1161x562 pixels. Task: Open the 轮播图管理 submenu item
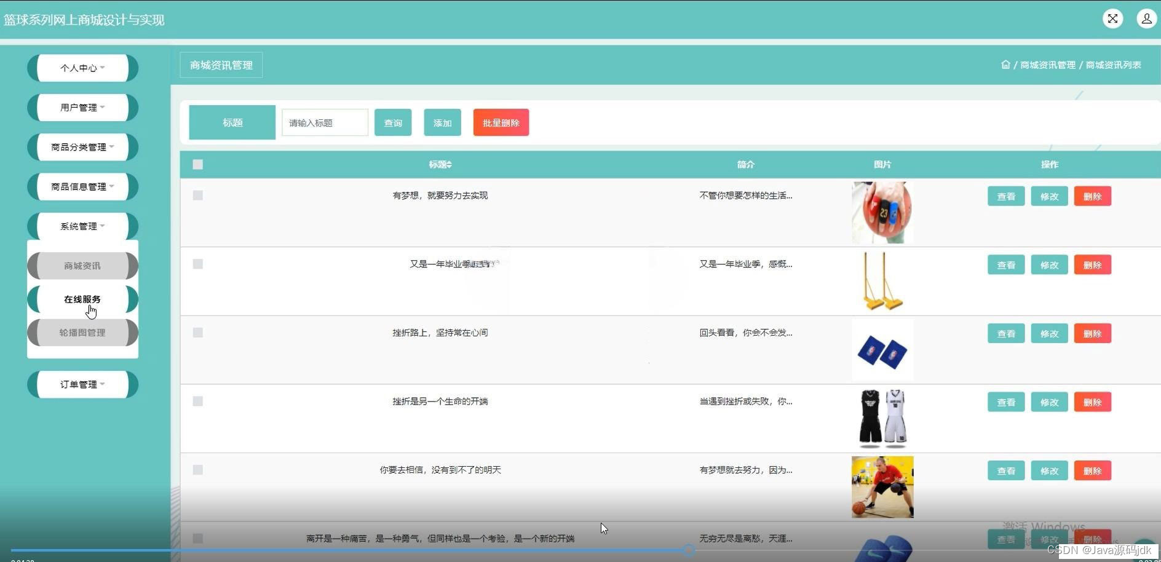(82, 333)
